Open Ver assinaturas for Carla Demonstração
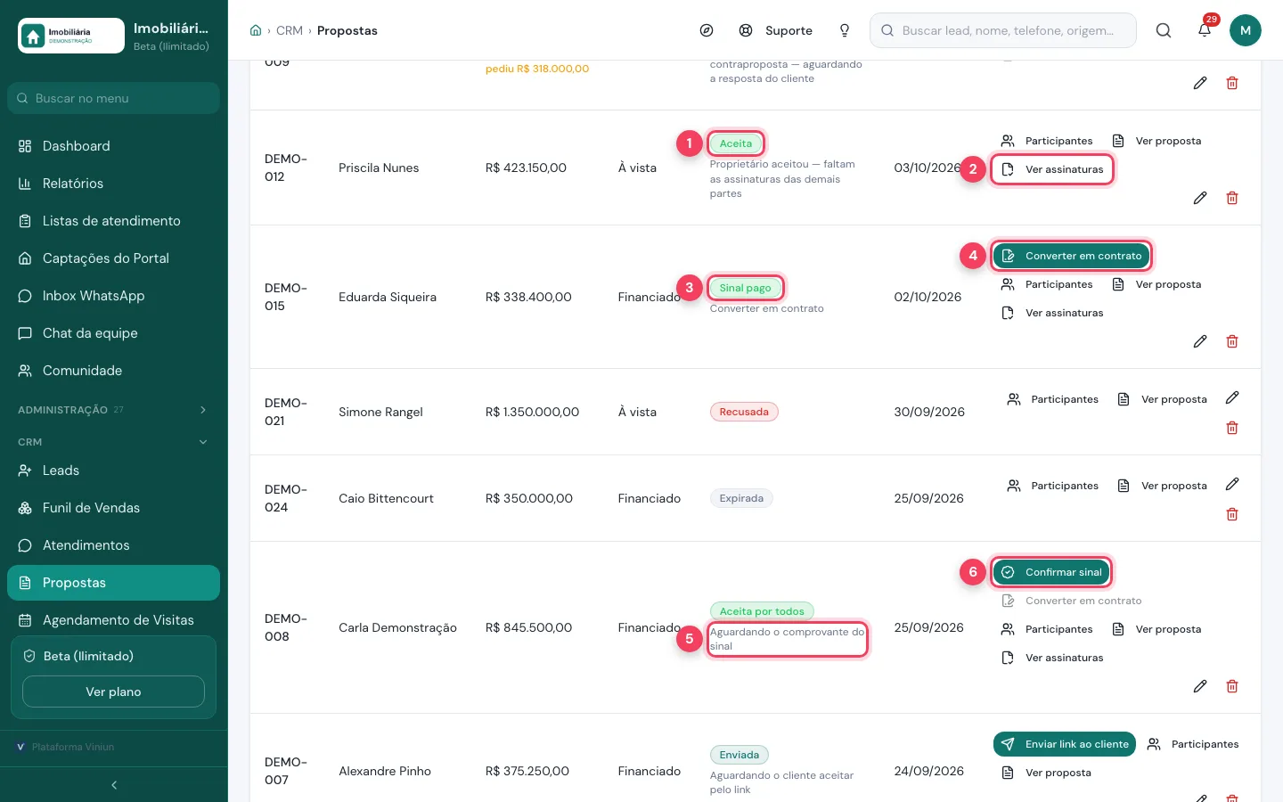1283x802 pixels. click(x=1052, y=658)
